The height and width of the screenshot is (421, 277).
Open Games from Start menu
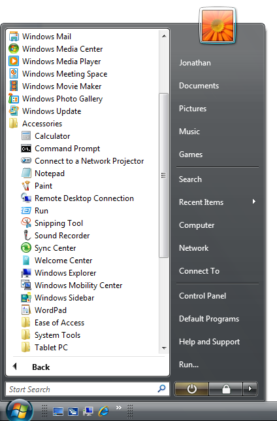[x=191, y=155]
